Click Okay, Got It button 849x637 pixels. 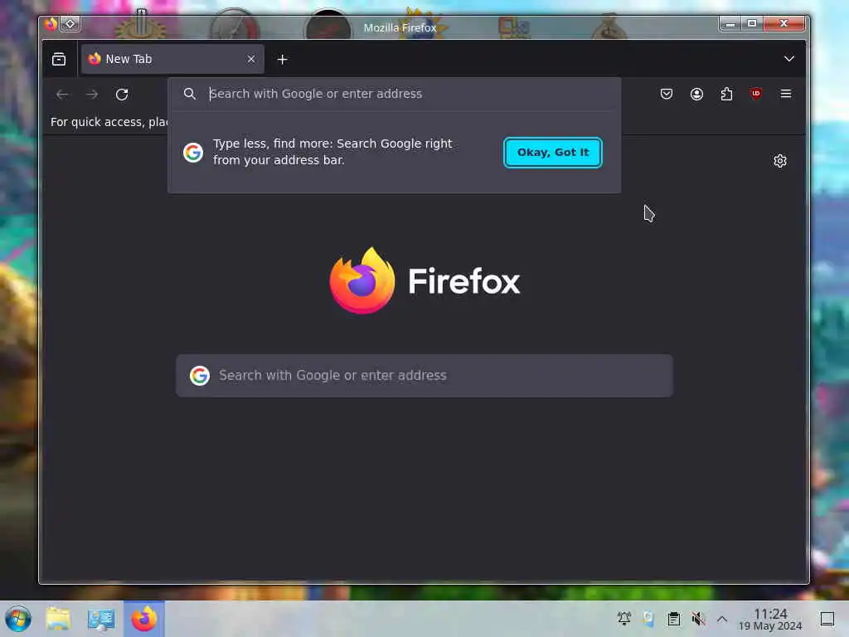coord(553,153)
